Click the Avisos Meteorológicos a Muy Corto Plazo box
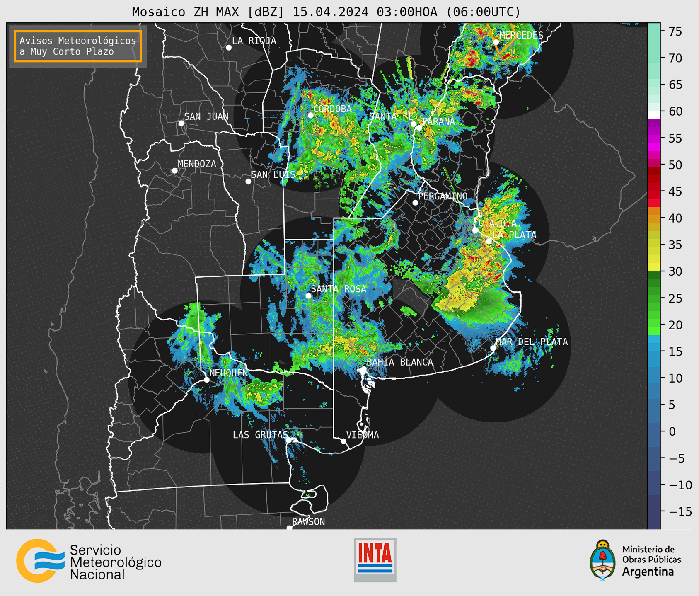The image size is (699, 596). click(78, 46)
